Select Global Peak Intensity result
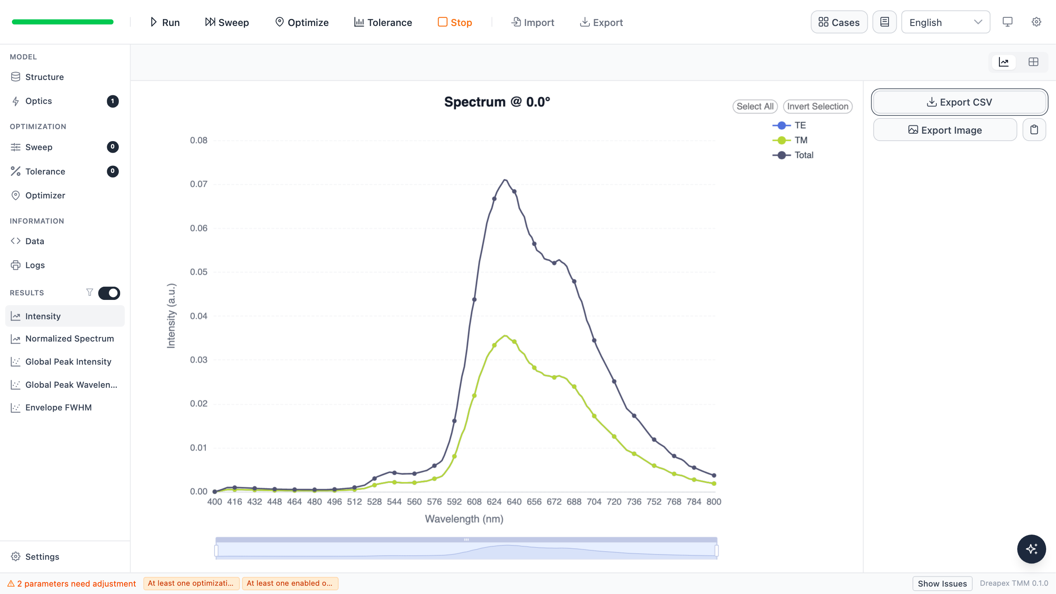1056x594 pixels. (65, 362)
